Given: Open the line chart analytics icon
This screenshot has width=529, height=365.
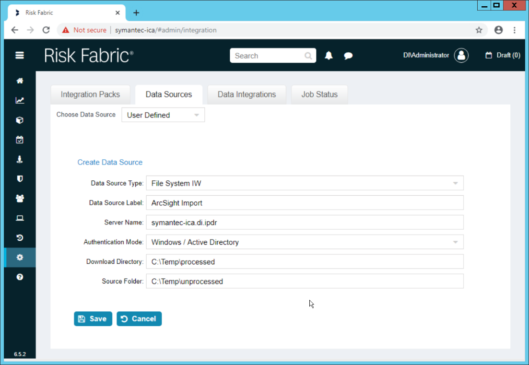Looking at the screenshot, I should 20,101.
